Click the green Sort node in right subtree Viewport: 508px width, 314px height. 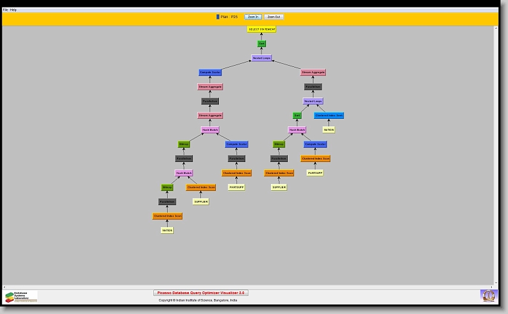coord(297,116)
